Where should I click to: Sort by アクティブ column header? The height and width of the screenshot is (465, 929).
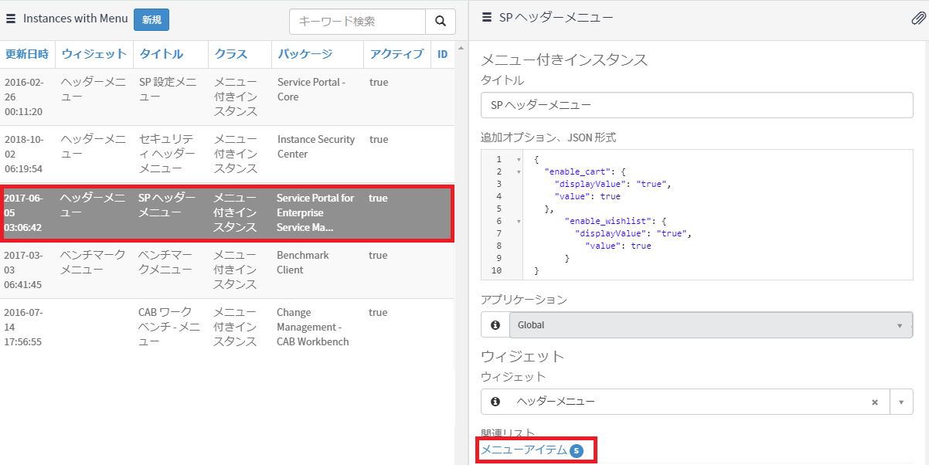pos(396,54)
